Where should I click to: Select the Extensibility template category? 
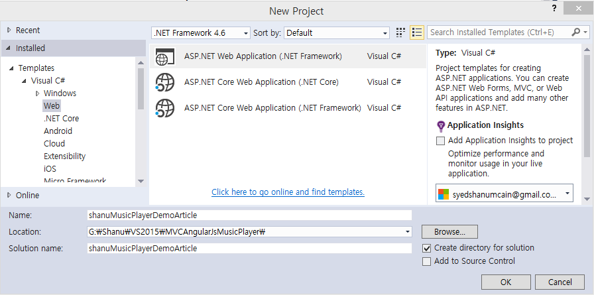pyautogui.click(x=65, y=156)
